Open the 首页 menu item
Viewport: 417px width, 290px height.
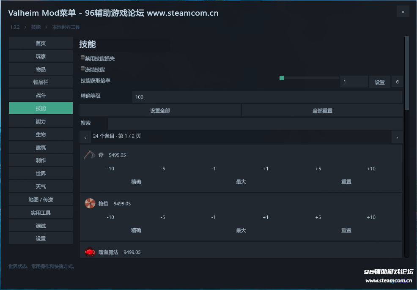41,43
